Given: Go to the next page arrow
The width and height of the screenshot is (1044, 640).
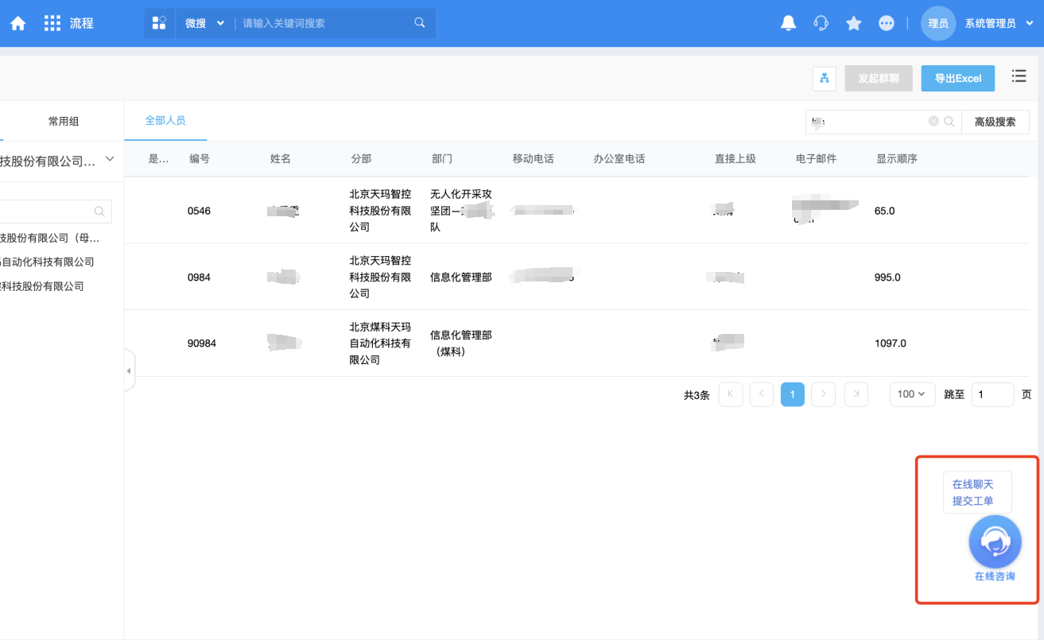Looking at the screenshot, I should (824, 394).
